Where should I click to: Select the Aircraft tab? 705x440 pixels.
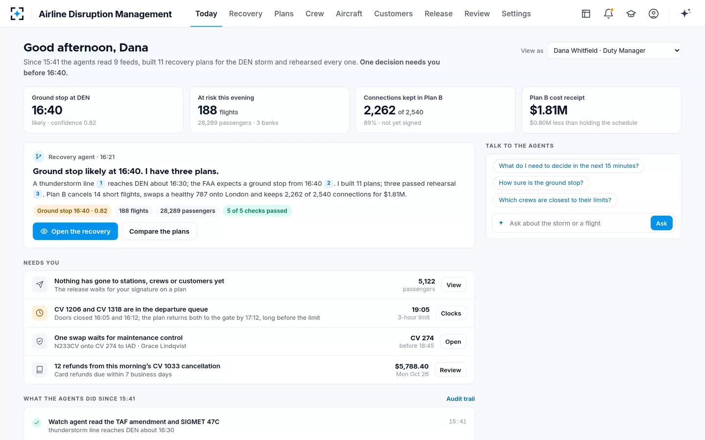[x=349, y=14]
